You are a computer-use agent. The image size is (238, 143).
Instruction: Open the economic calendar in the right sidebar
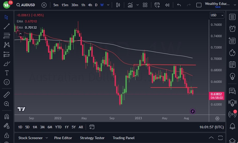pyautogui.click(x=232, y=64)
